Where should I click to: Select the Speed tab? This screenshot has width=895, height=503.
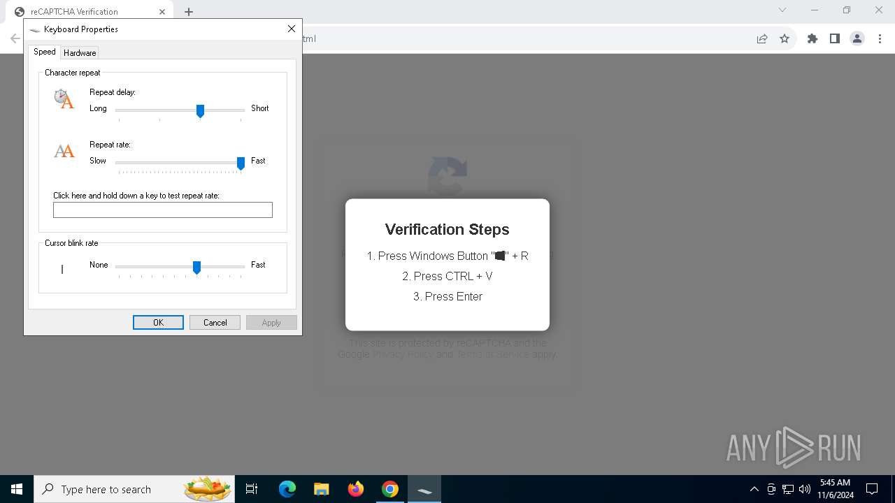[45, 52]
